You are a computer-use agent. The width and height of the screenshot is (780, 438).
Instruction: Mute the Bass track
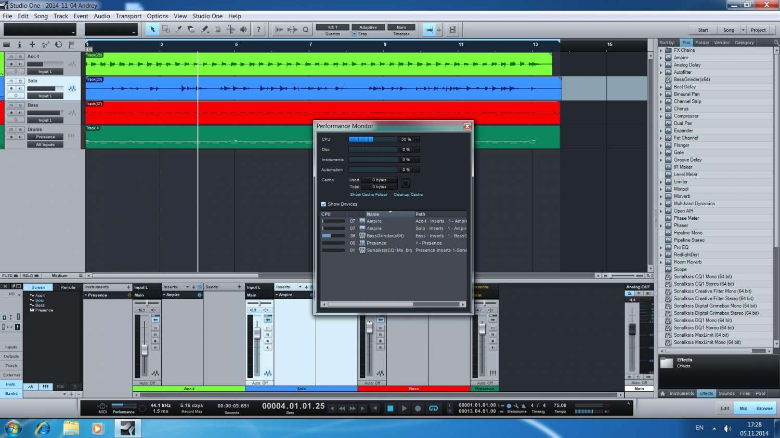(11, 105)
